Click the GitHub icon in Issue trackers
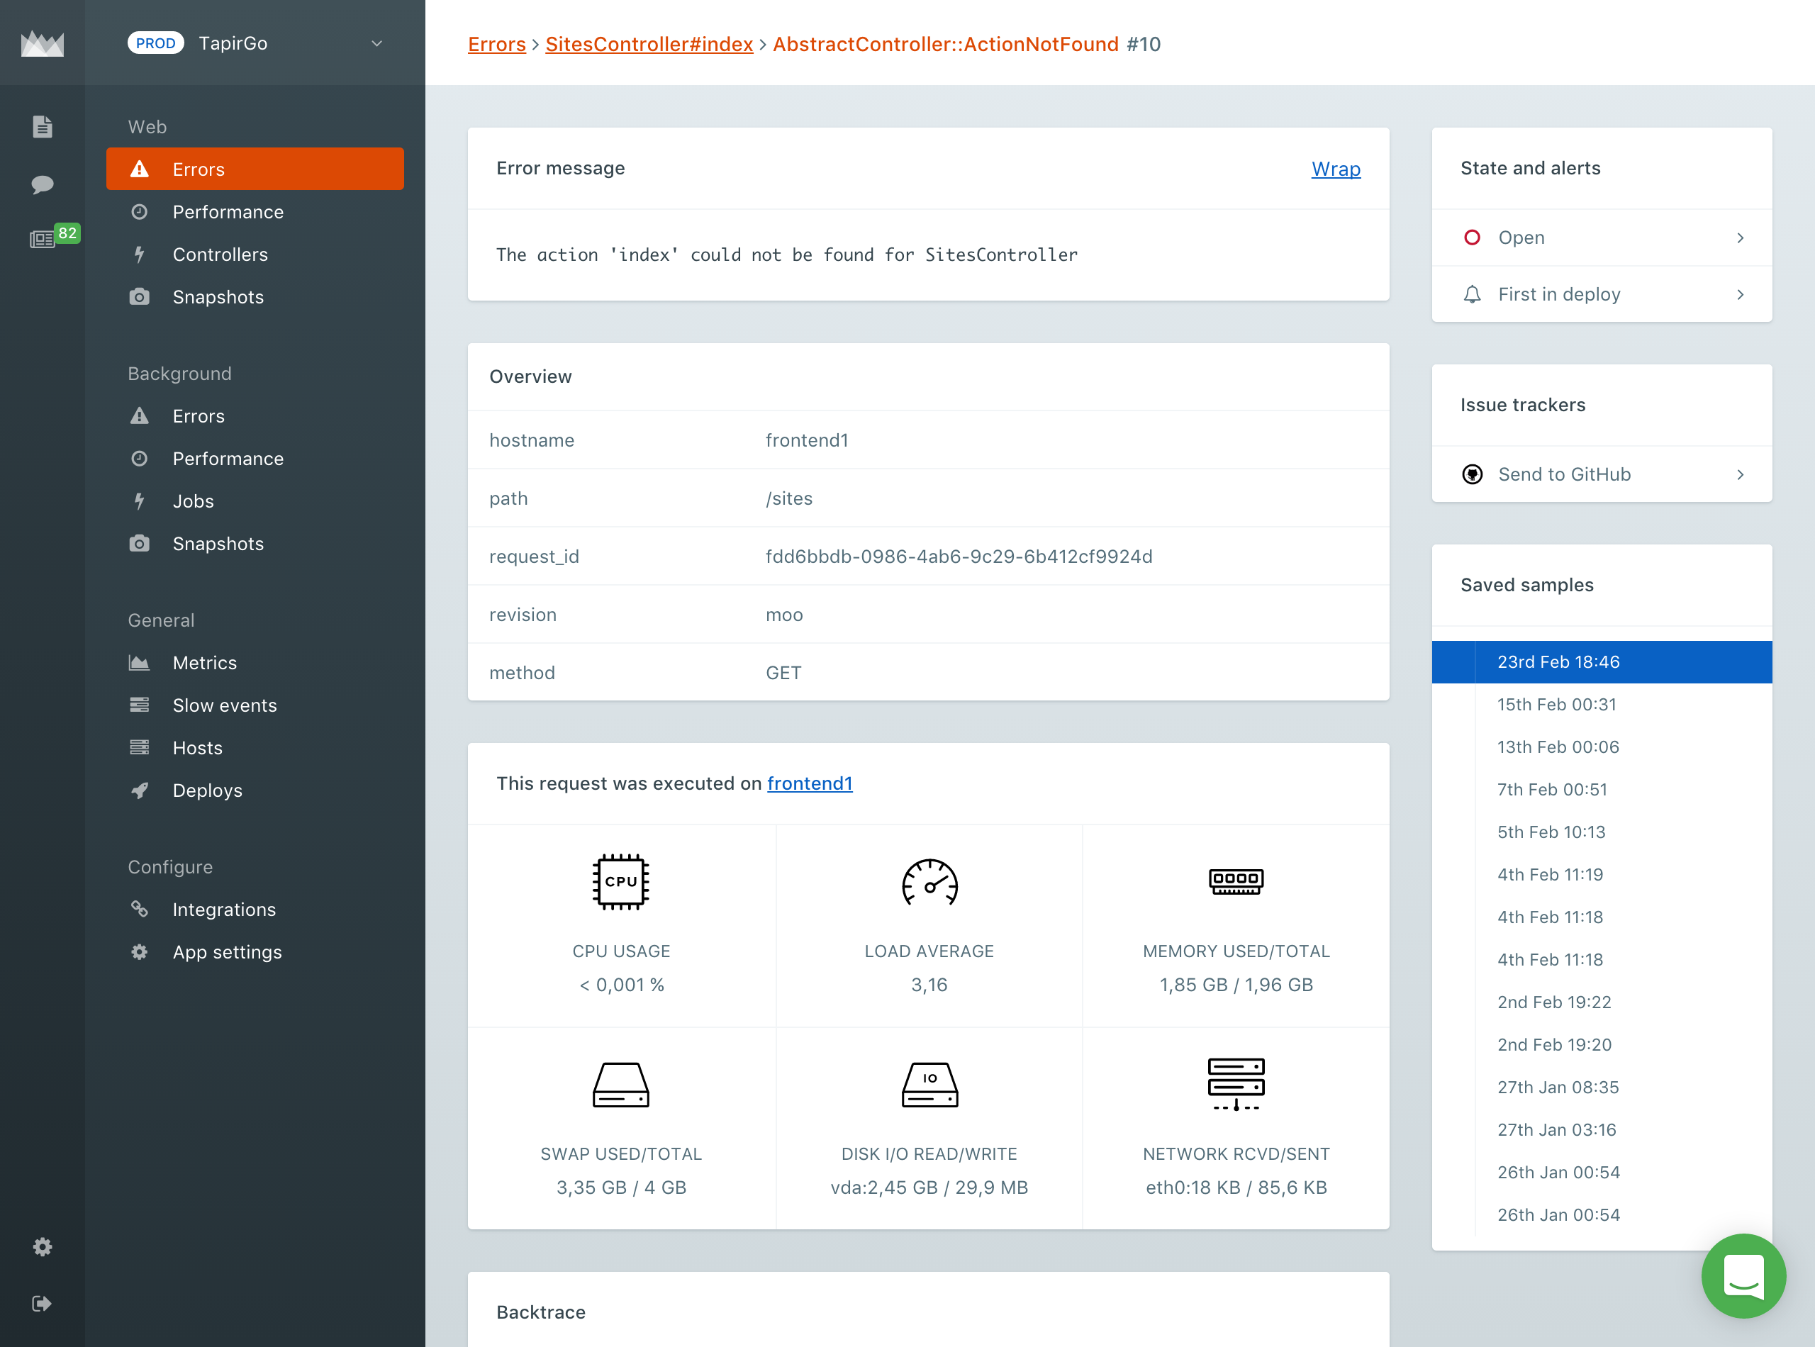The height and width of the screenshot is (1347, 1815). [1472, 474]
